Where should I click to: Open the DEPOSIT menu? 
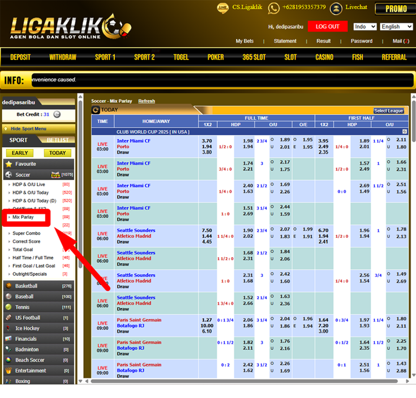coord(21,57)
